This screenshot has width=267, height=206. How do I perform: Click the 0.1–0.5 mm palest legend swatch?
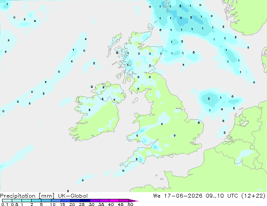[7, 201]
